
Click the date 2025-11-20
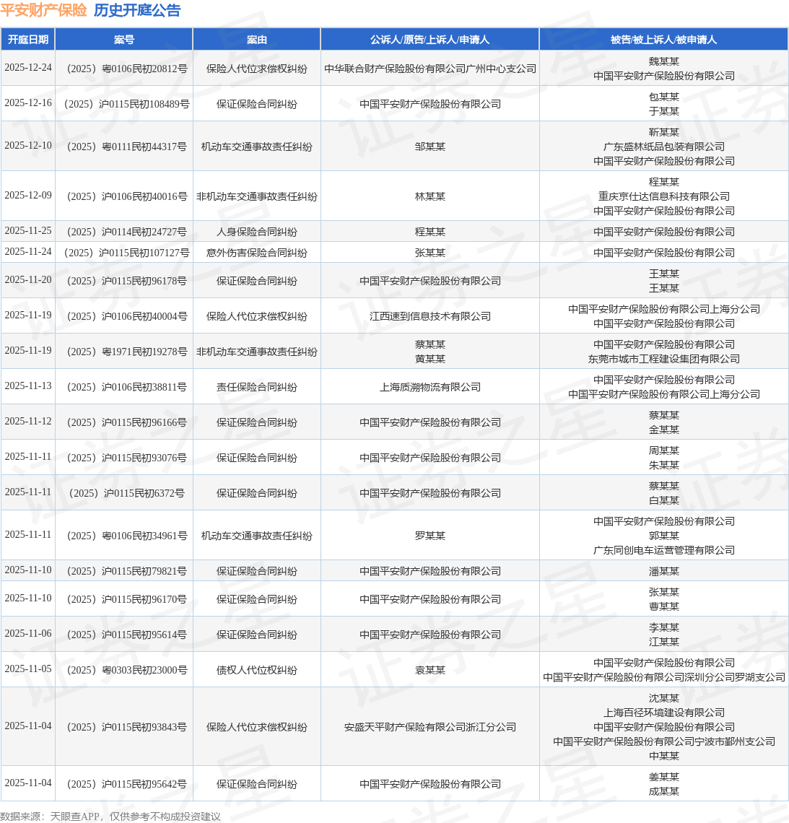28,280
